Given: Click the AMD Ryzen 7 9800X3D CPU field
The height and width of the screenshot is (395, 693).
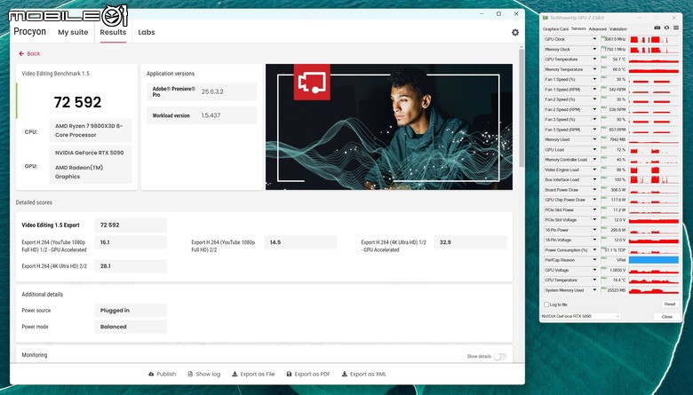Looking at the screenshot, I should click(x=90, y=130).
